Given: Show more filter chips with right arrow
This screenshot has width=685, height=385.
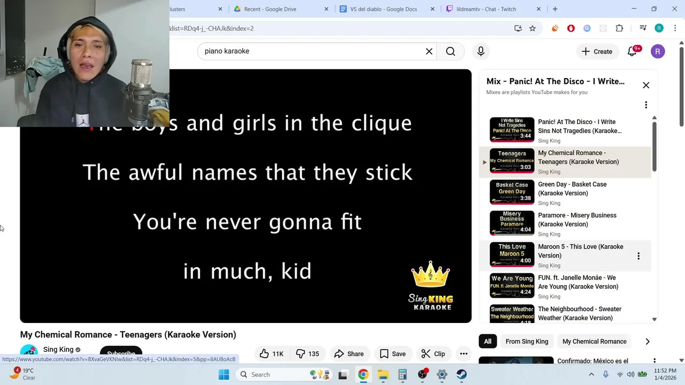Looking at the screenshot, I should pos(648,341).
